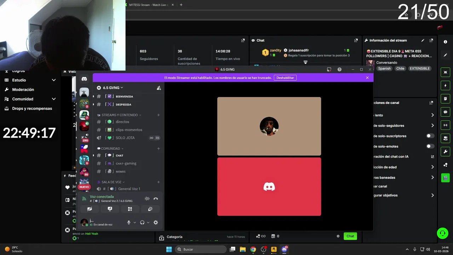This screenshot has height=255, width=453.
Task: Open the soundboard button in voice panel
Action: 150,209
